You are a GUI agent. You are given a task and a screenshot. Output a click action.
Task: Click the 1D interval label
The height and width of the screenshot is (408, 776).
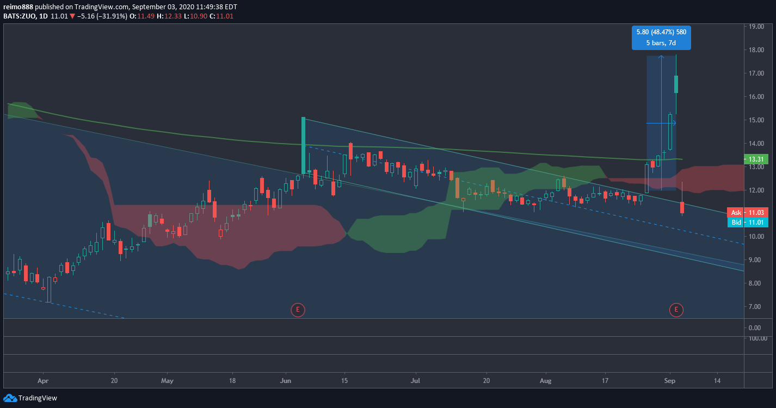43,16
